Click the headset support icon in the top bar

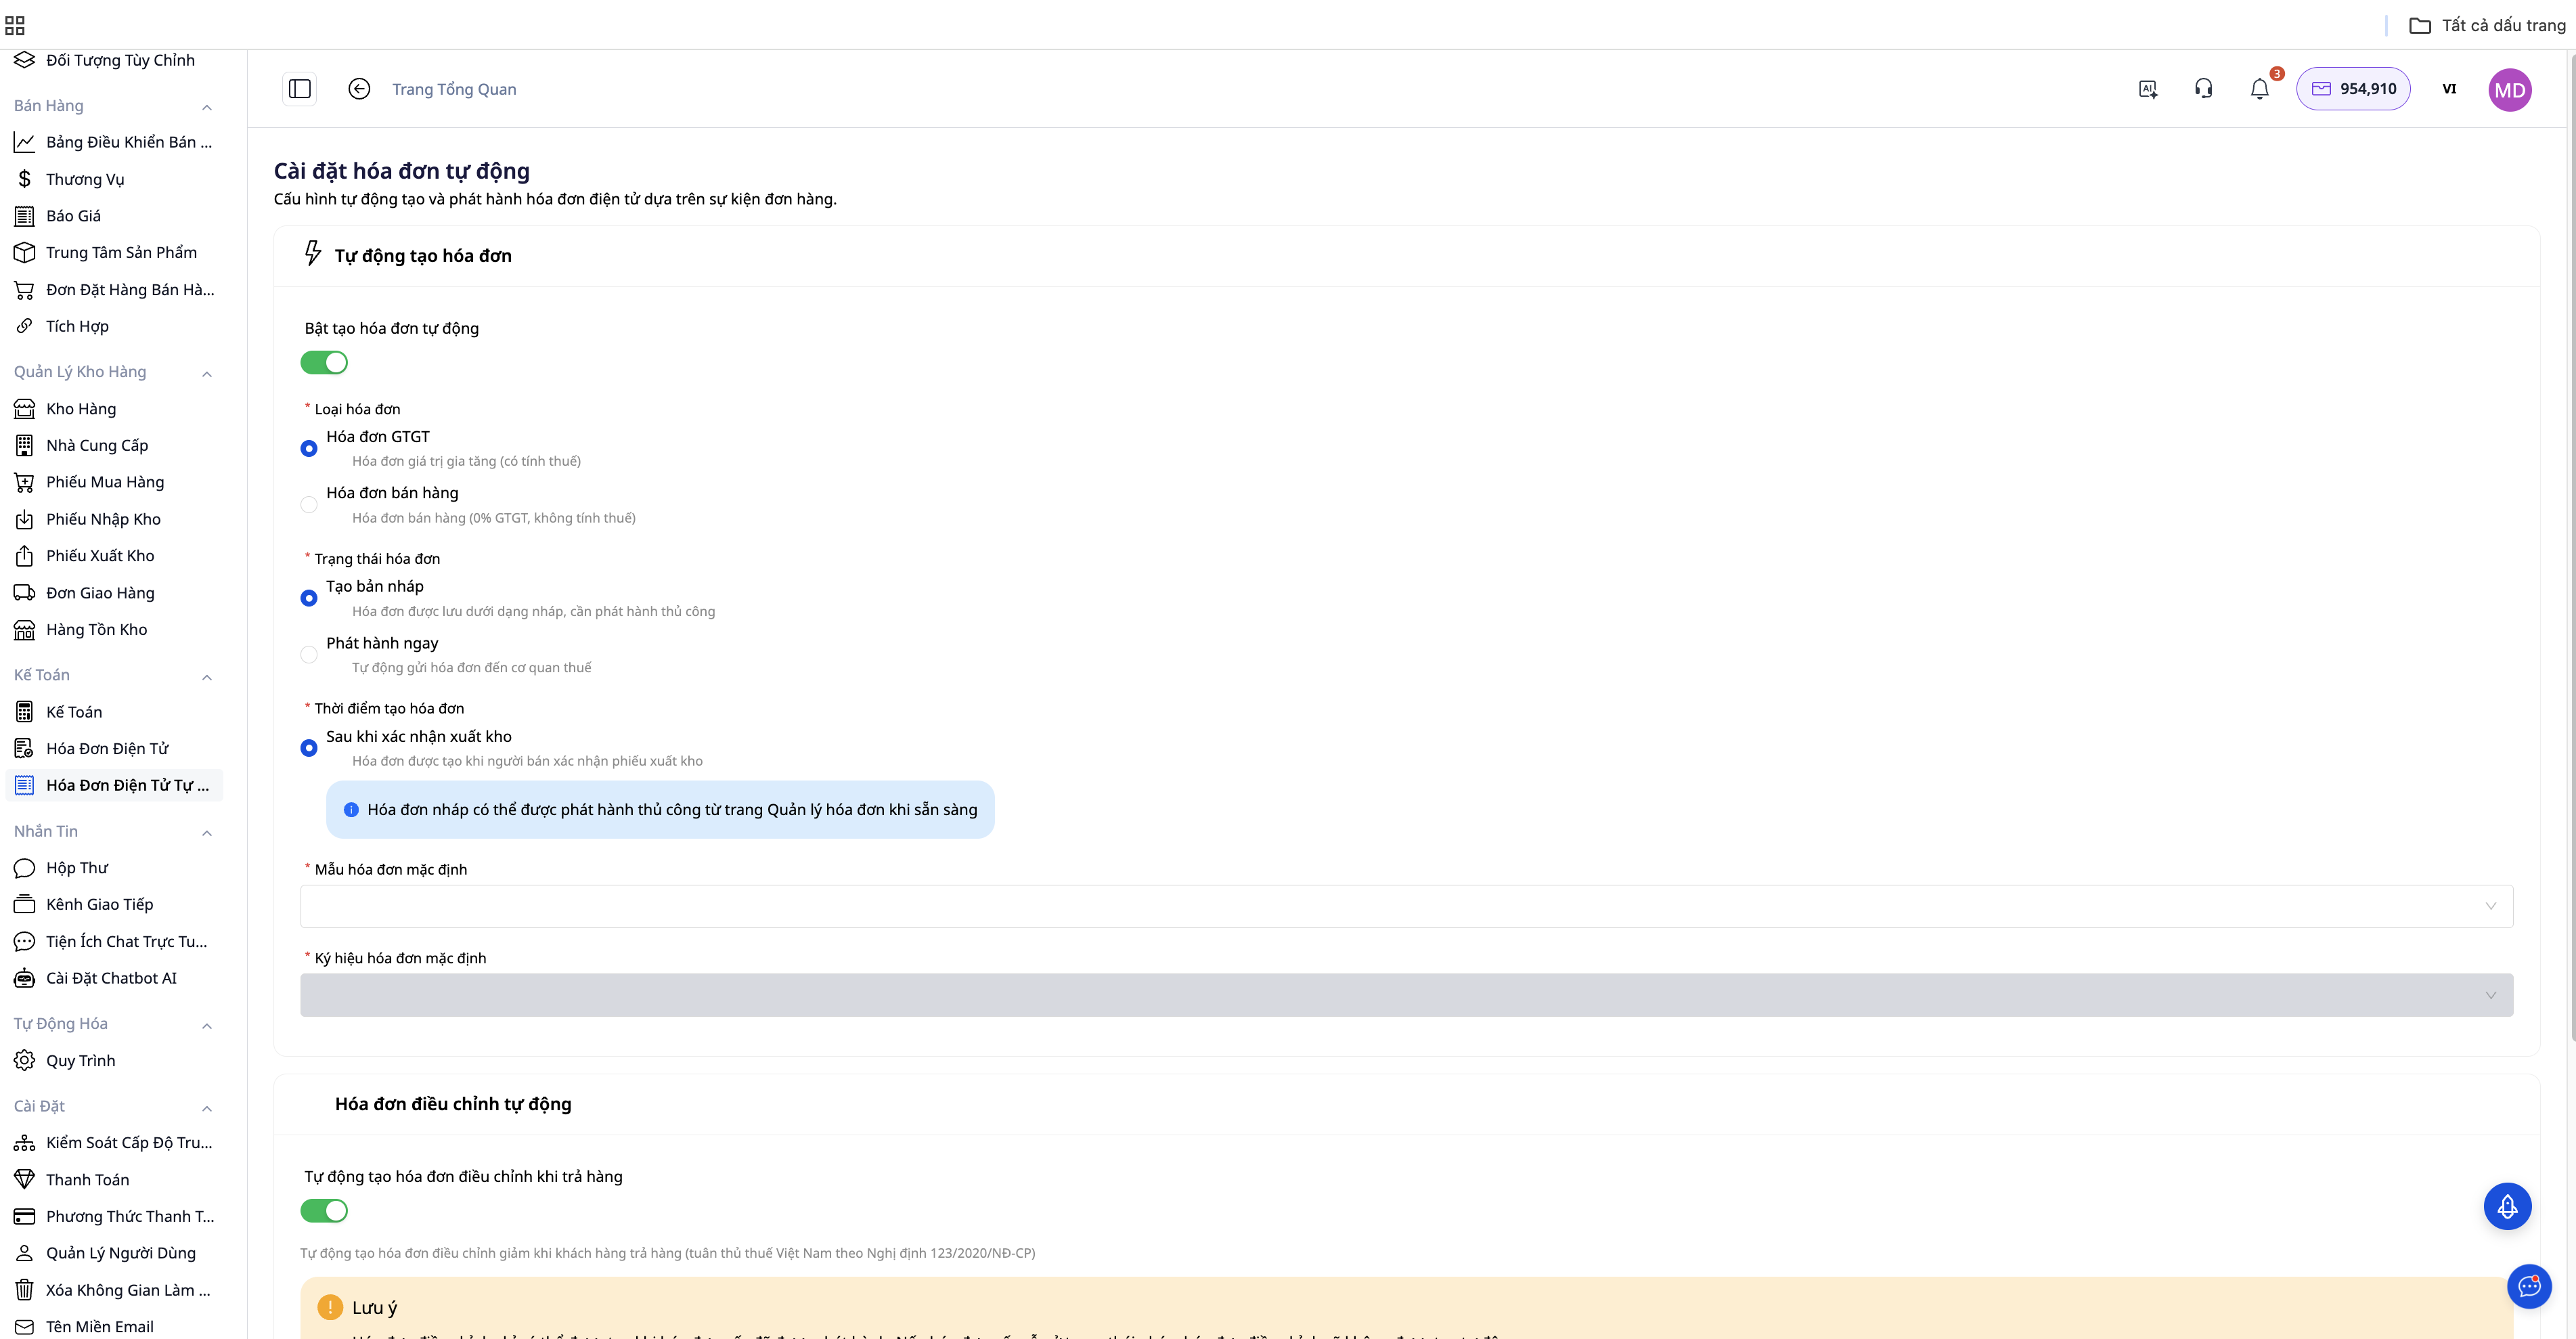click(2203, 89)
